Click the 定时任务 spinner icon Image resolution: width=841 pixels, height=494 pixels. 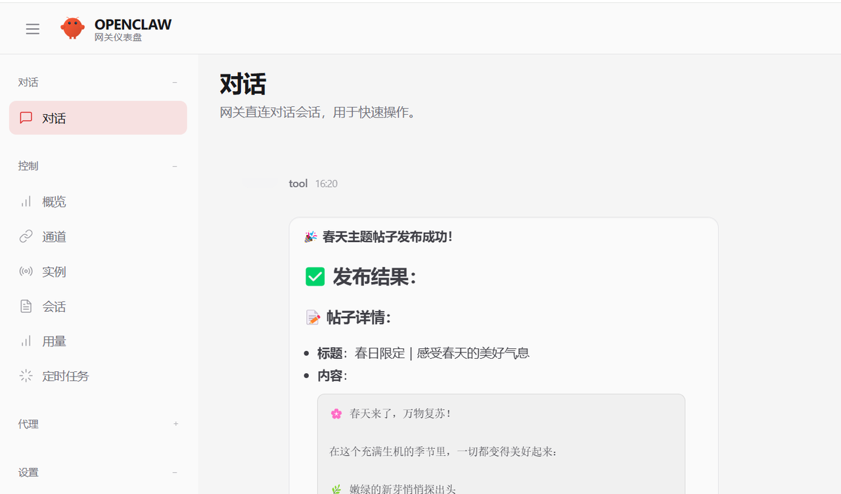pos(26,375)
